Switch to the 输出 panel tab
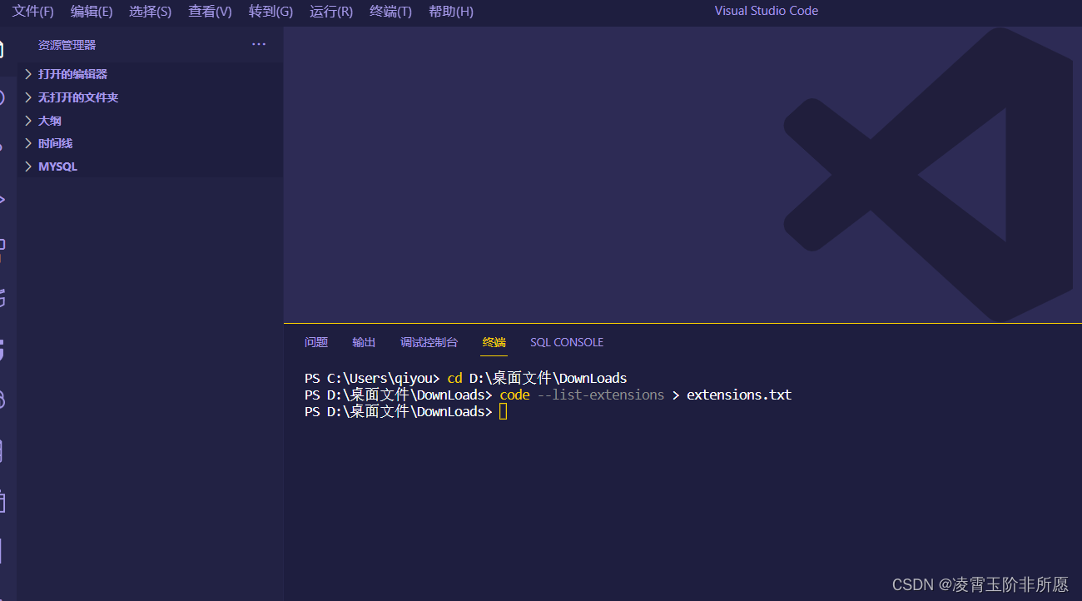This screenshot has height=601, width=1082. point(364,342)
